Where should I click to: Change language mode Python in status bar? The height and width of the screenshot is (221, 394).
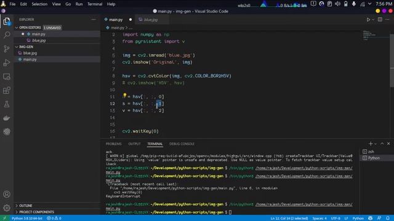pyautogui.click(x=358, y=219)
